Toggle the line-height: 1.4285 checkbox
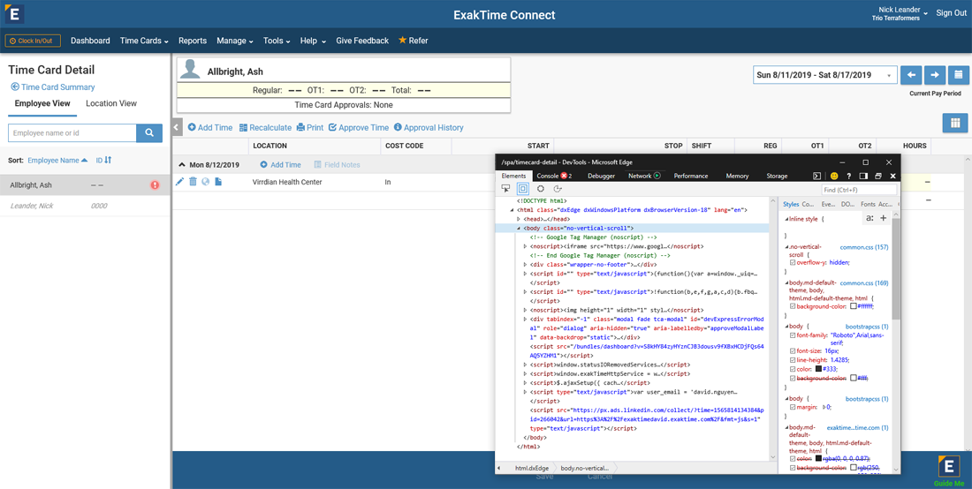 click(793, 359)
